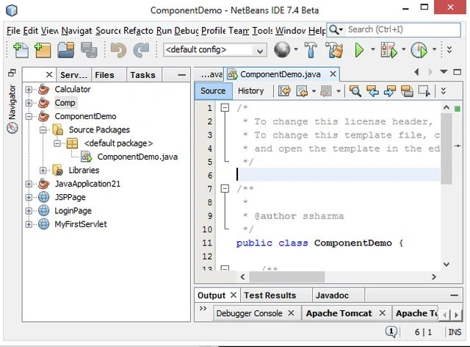Minimize the Projects panel
470x347 pixels.
click(x=181, y=75)
